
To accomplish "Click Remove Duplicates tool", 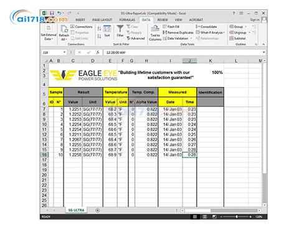I will 178,32.
